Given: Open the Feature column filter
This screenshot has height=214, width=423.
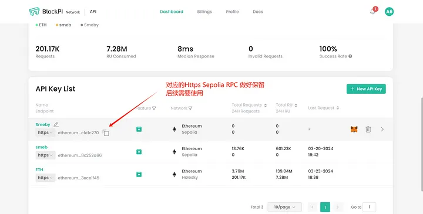Looking at the screenshot, I should pos(154,108).
